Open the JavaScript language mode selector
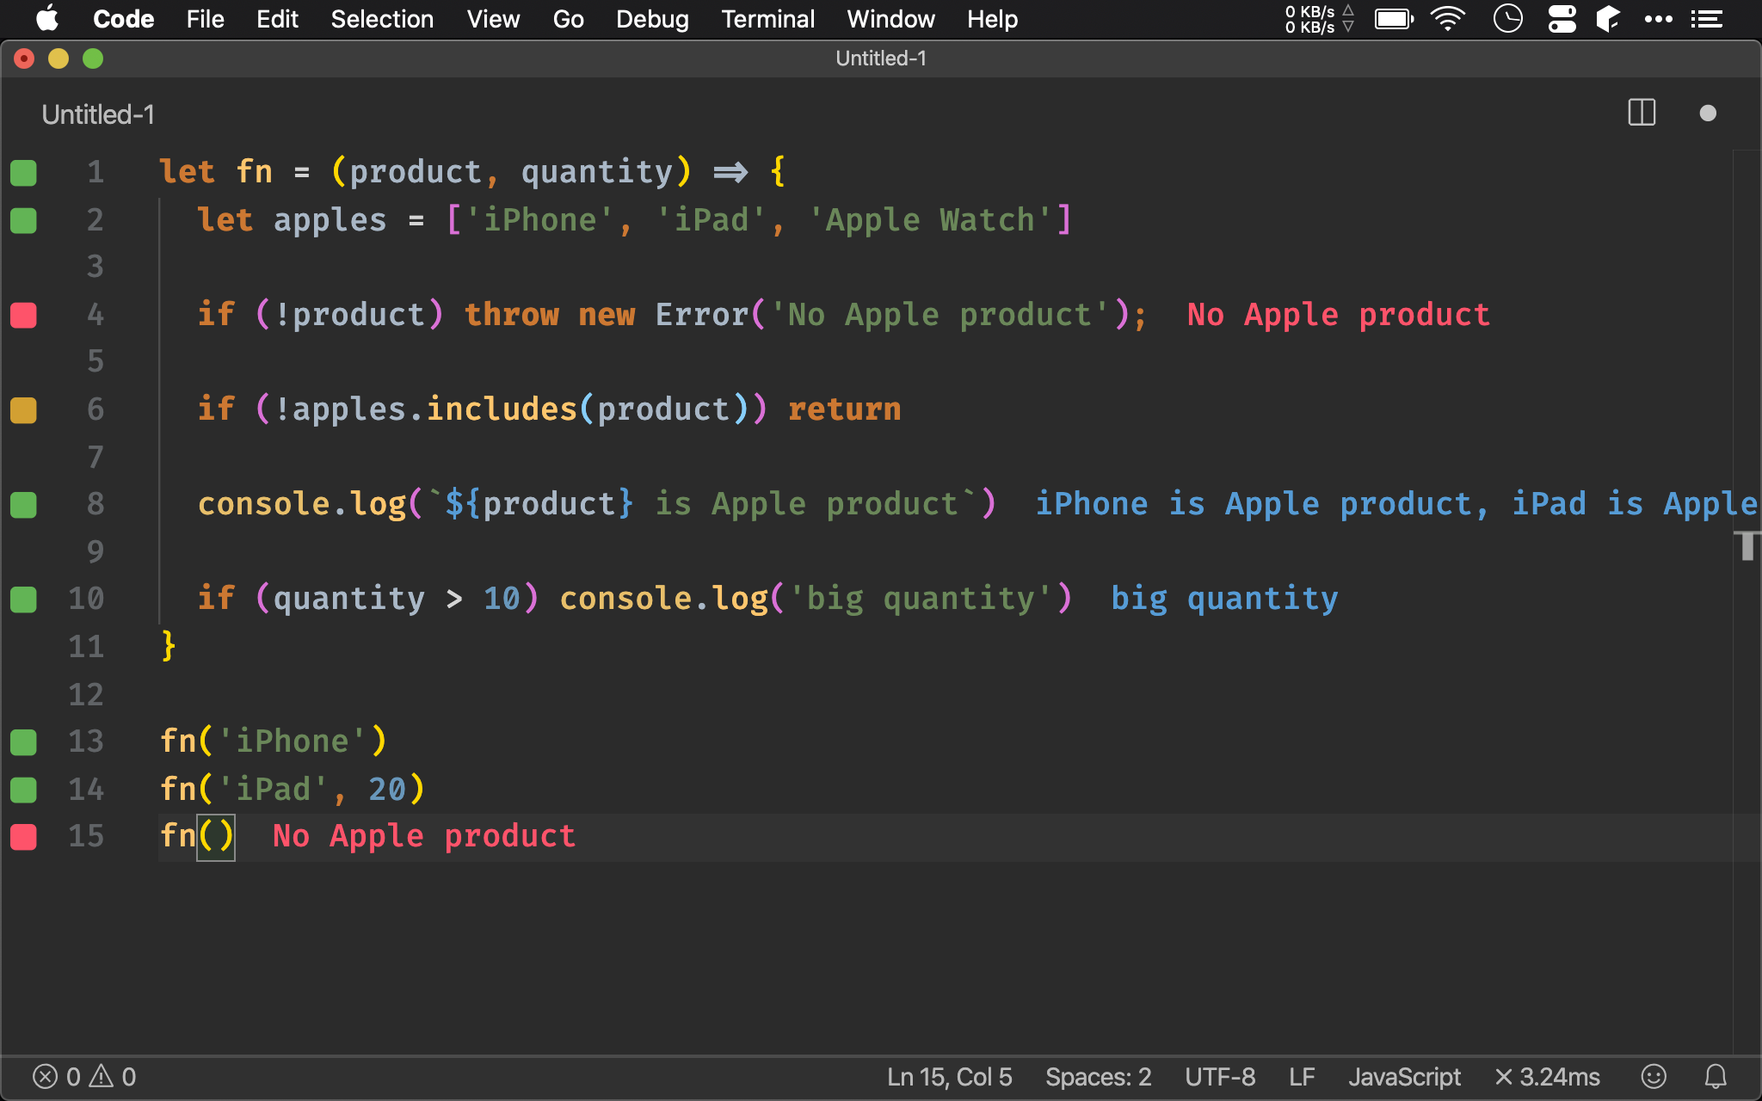 pos(1404,1077)
